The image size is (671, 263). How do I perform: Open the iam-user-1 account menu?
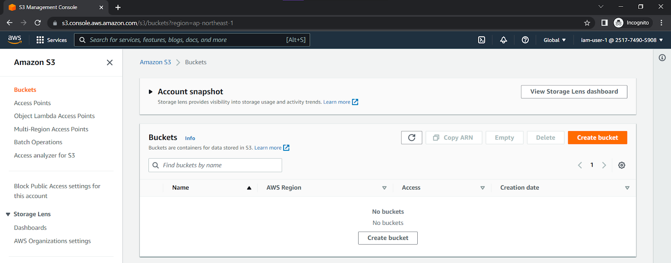point(622,40)
